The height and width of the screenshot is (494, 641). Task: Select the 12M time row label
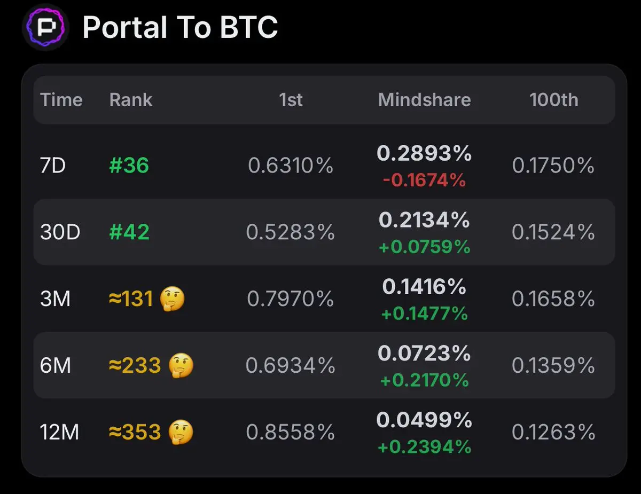click(60, 432)
